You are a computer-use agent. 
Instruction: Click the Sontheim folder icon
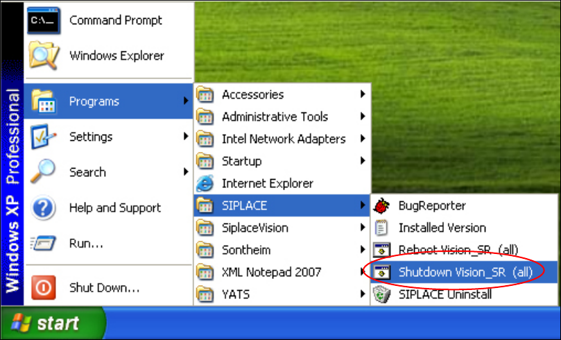coord(205,250)
